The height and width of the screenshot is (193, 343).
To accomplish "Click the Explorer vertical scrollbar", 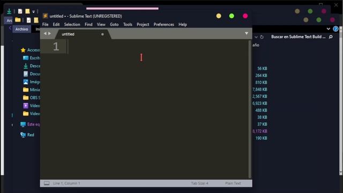I will tap(341, 101).
